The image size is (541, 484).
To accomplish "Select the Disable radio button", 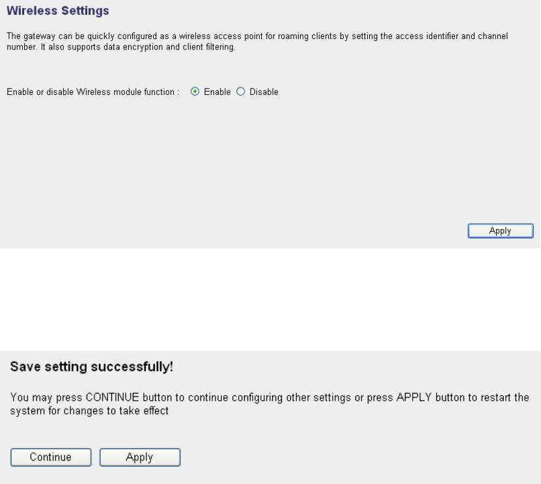I will coord(241,92).
